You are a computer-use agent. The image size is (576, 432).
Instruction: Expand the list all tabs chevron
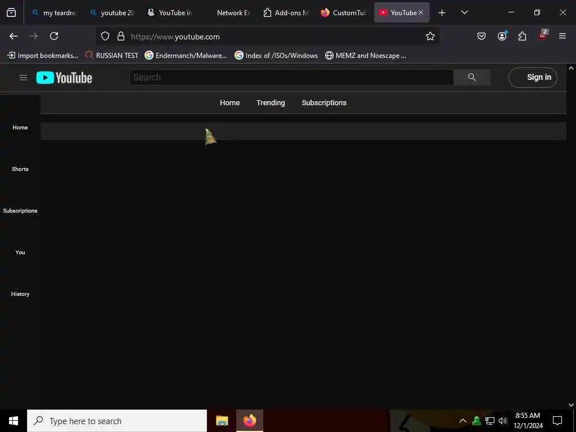(464, 12)
